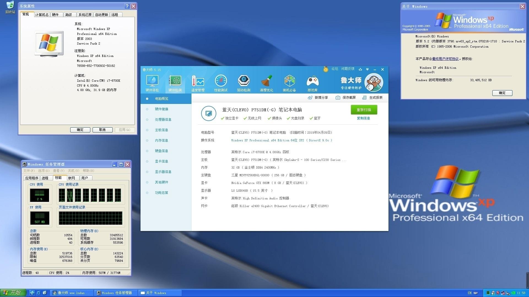Select graphics card info (显卡信息) in sidebar
Screen dimensions: 529x297
coord(161,161)
